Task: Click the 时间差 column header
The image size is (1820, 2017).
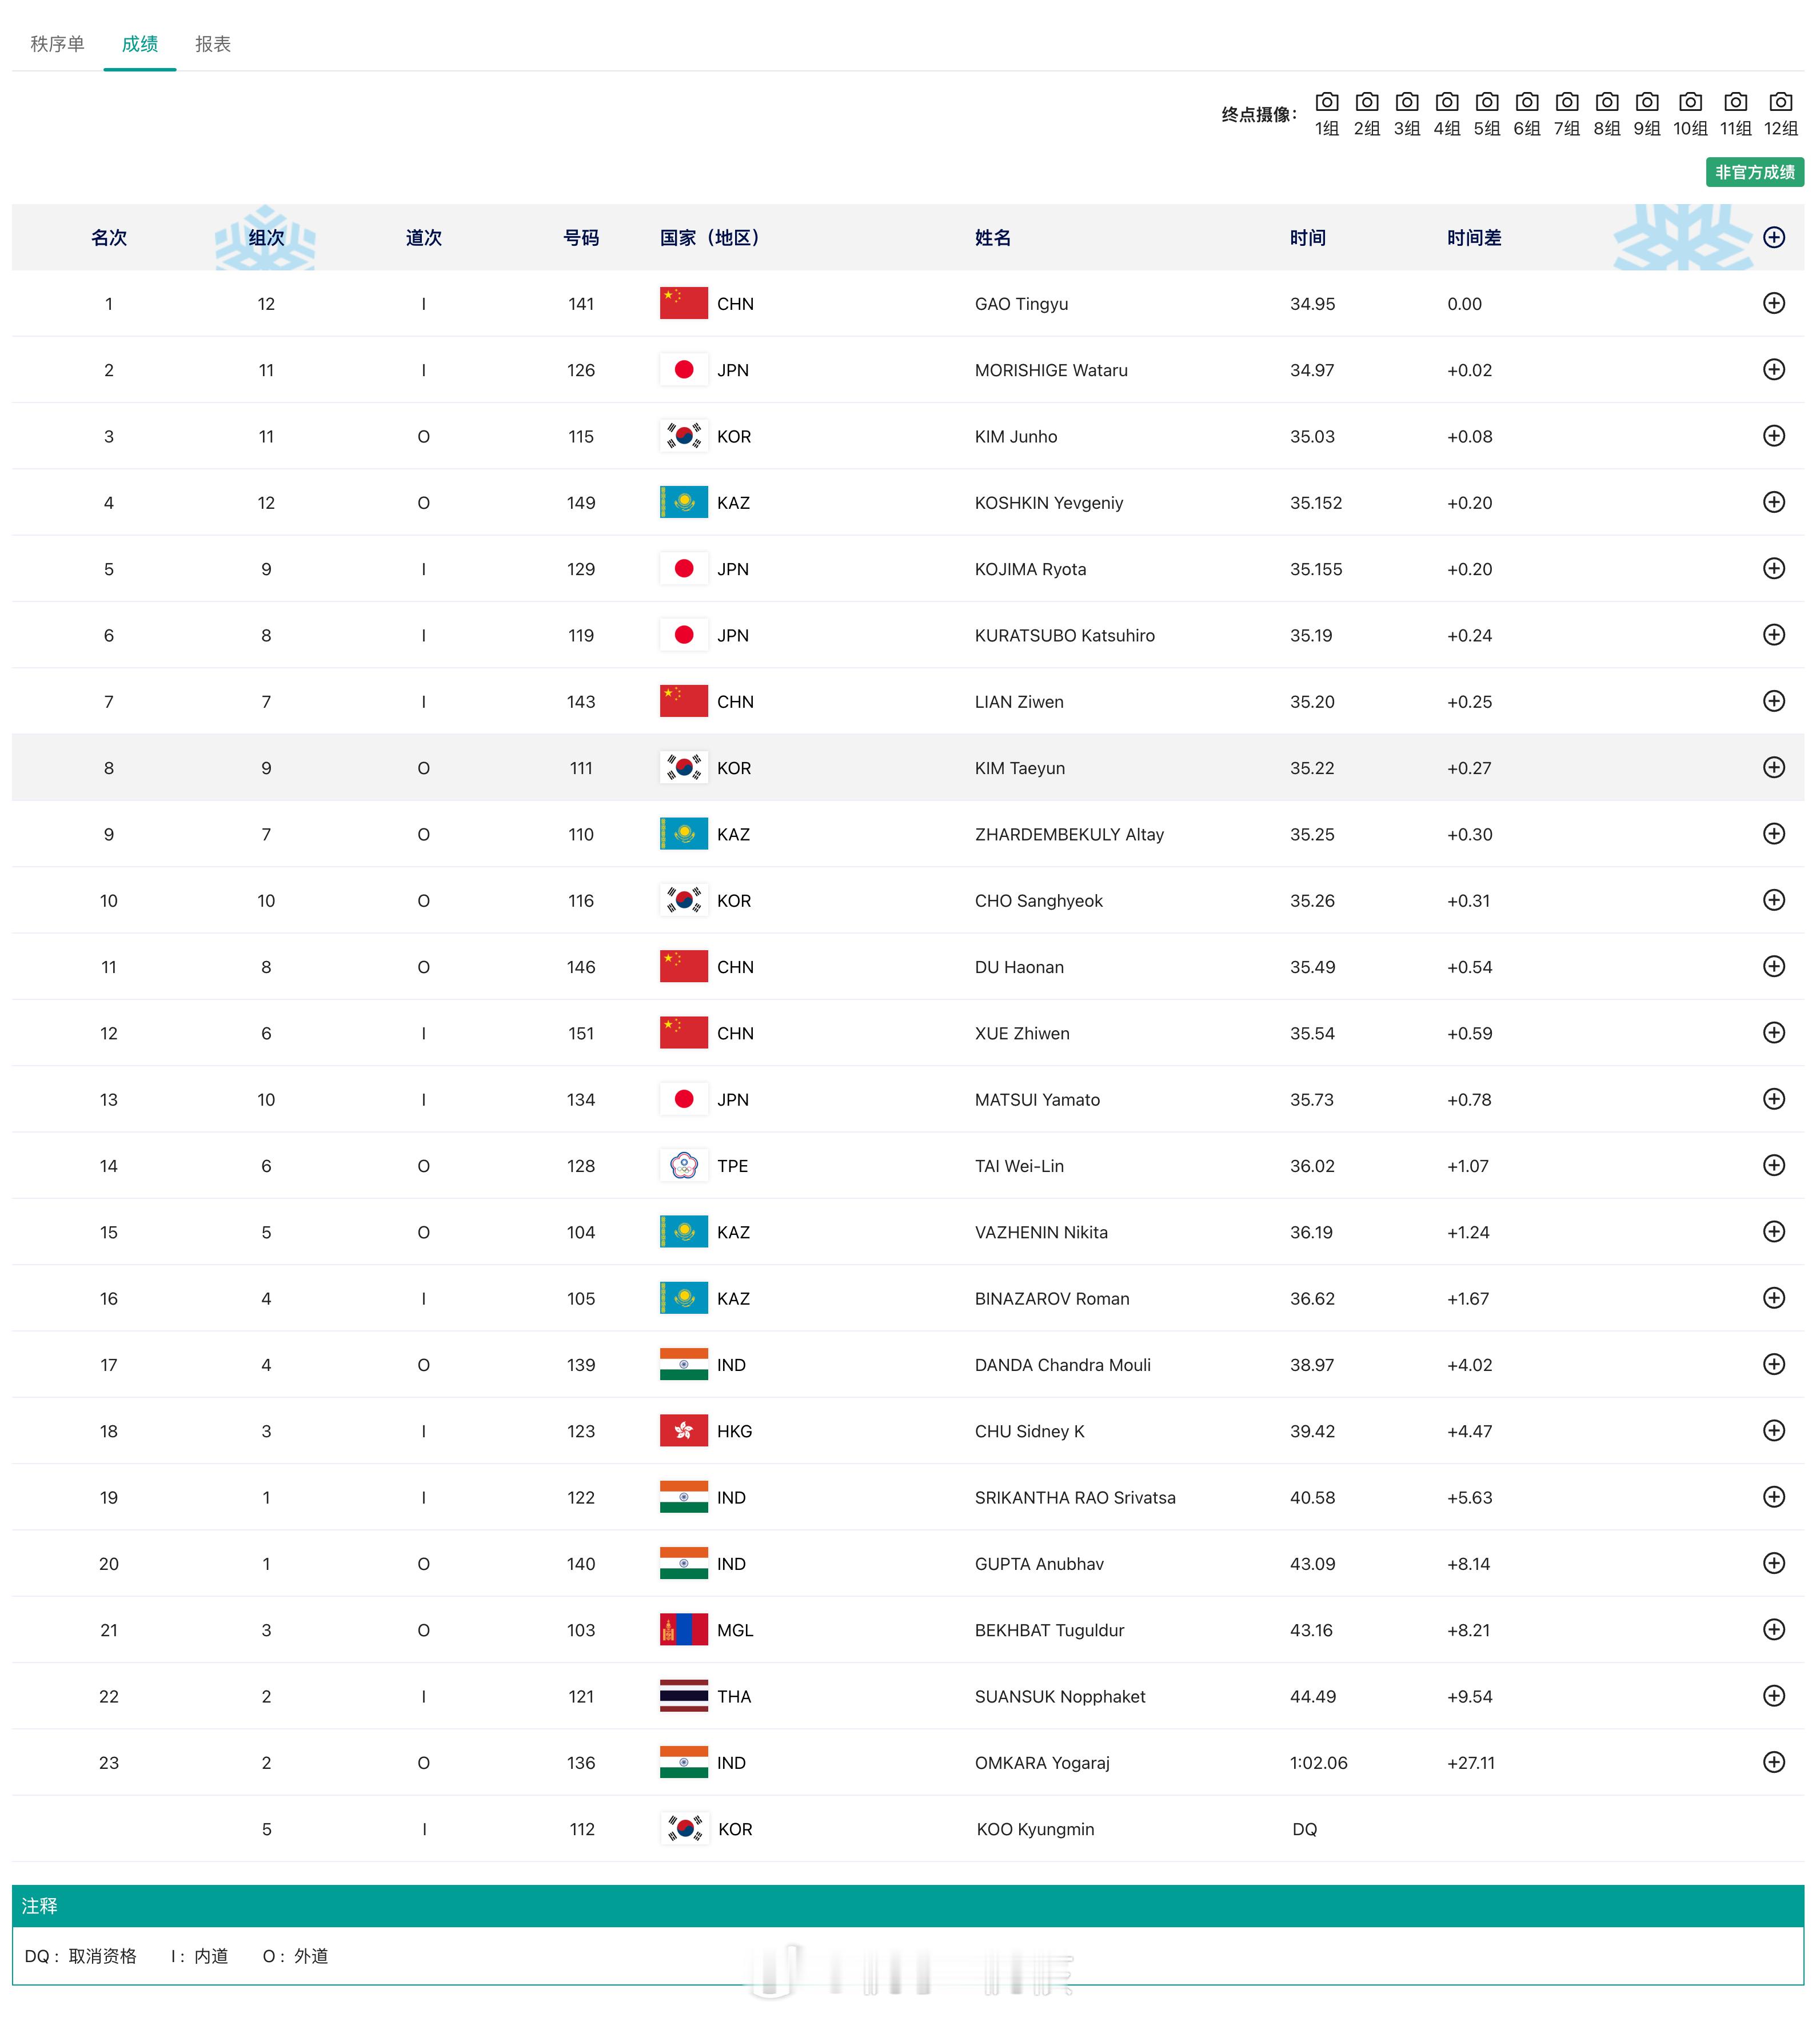Action: (x=1474, y=238)
